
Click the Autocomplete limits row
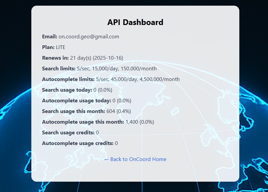pos(111,79)
